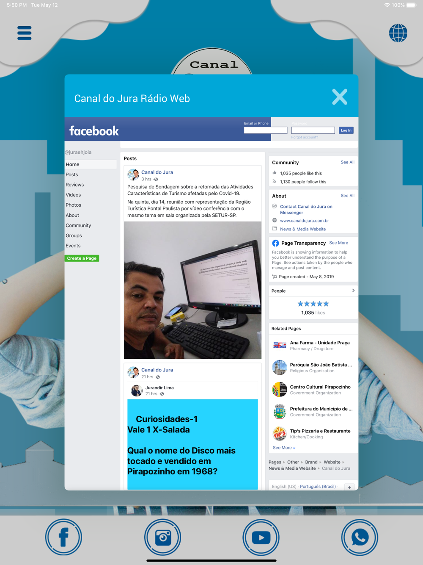
Task: Open Paróquia São João Batista thumbnail
Action: 280,367
